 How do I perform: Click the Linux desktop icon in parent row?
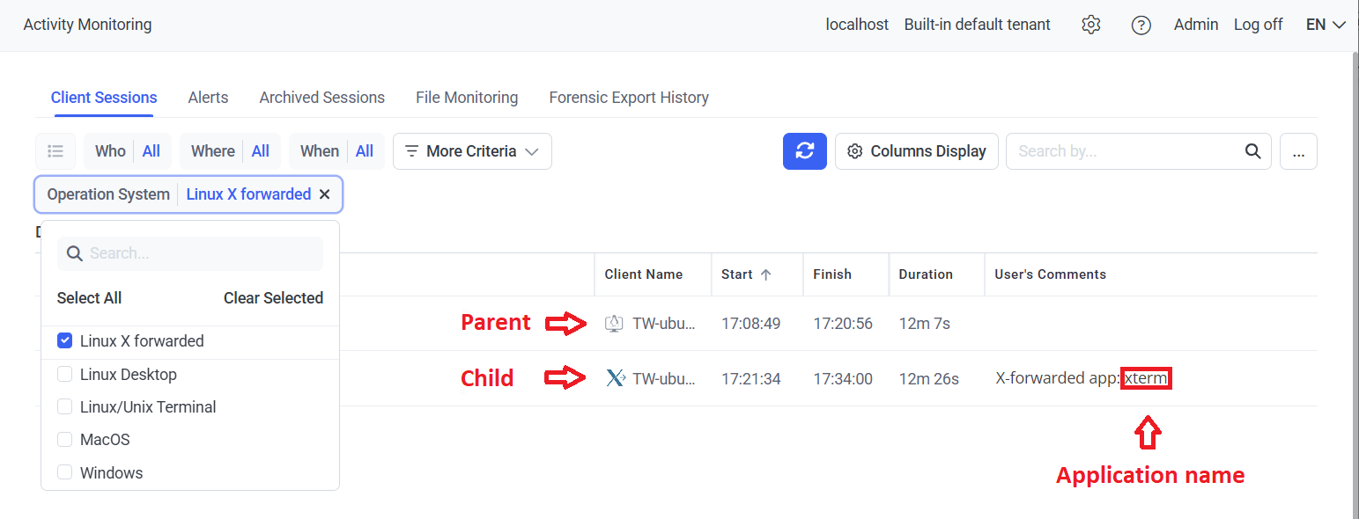pos(614,324)
